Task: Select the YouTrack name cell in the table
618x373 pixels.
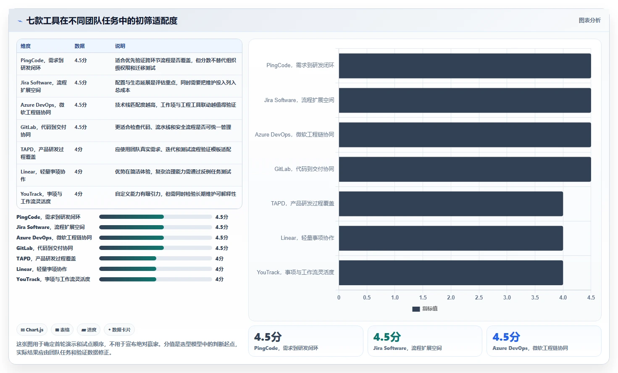Action: click(44, 197)
